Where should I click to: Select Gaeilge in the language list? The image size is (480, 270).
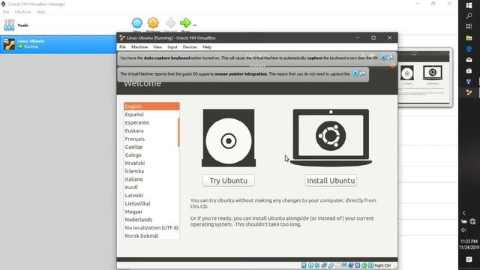151,147
